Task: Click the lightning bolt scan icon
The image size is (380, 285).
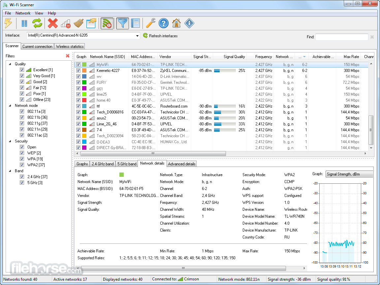Action: point(9,23)
